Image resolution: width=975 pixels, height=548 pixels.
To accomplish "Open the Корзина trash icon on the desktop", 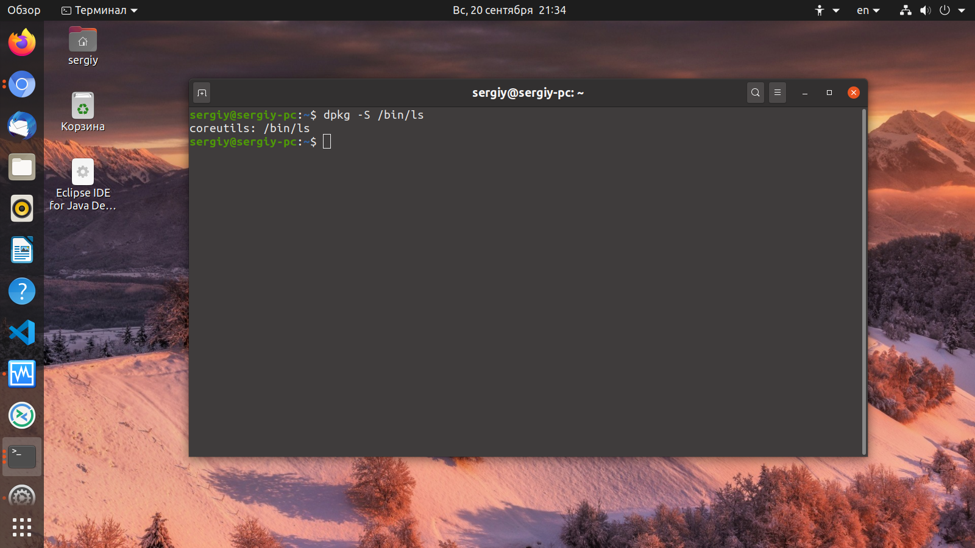I will pyautogui.click(x=83, y=112).
